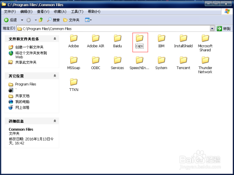Click the drive icon under Program Files
This screenshot has height=175, width=234.
[x=11, y=90]
